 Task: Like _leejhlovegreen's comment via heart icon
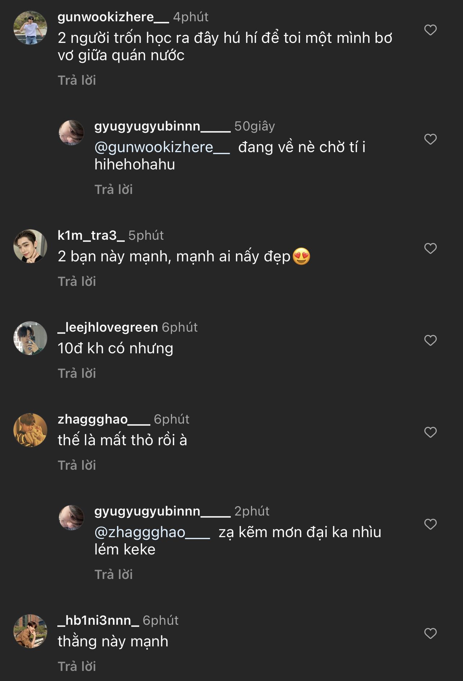pyautogui.click(x=430, y=340)
